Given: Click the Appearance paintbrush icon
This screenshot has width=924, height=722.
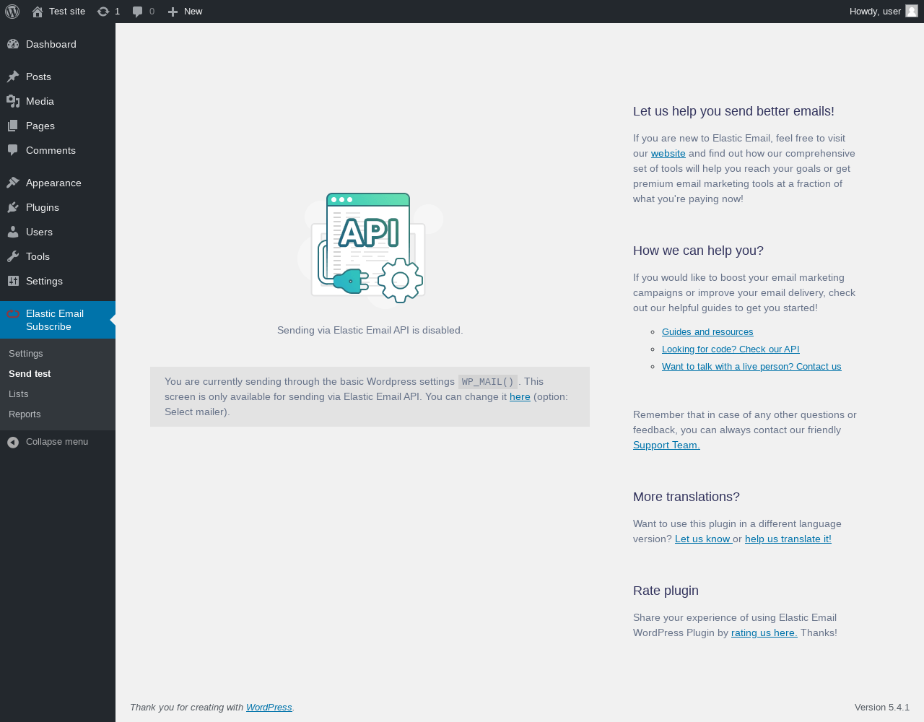Looking at the screenshot, I should click(13, 183).
